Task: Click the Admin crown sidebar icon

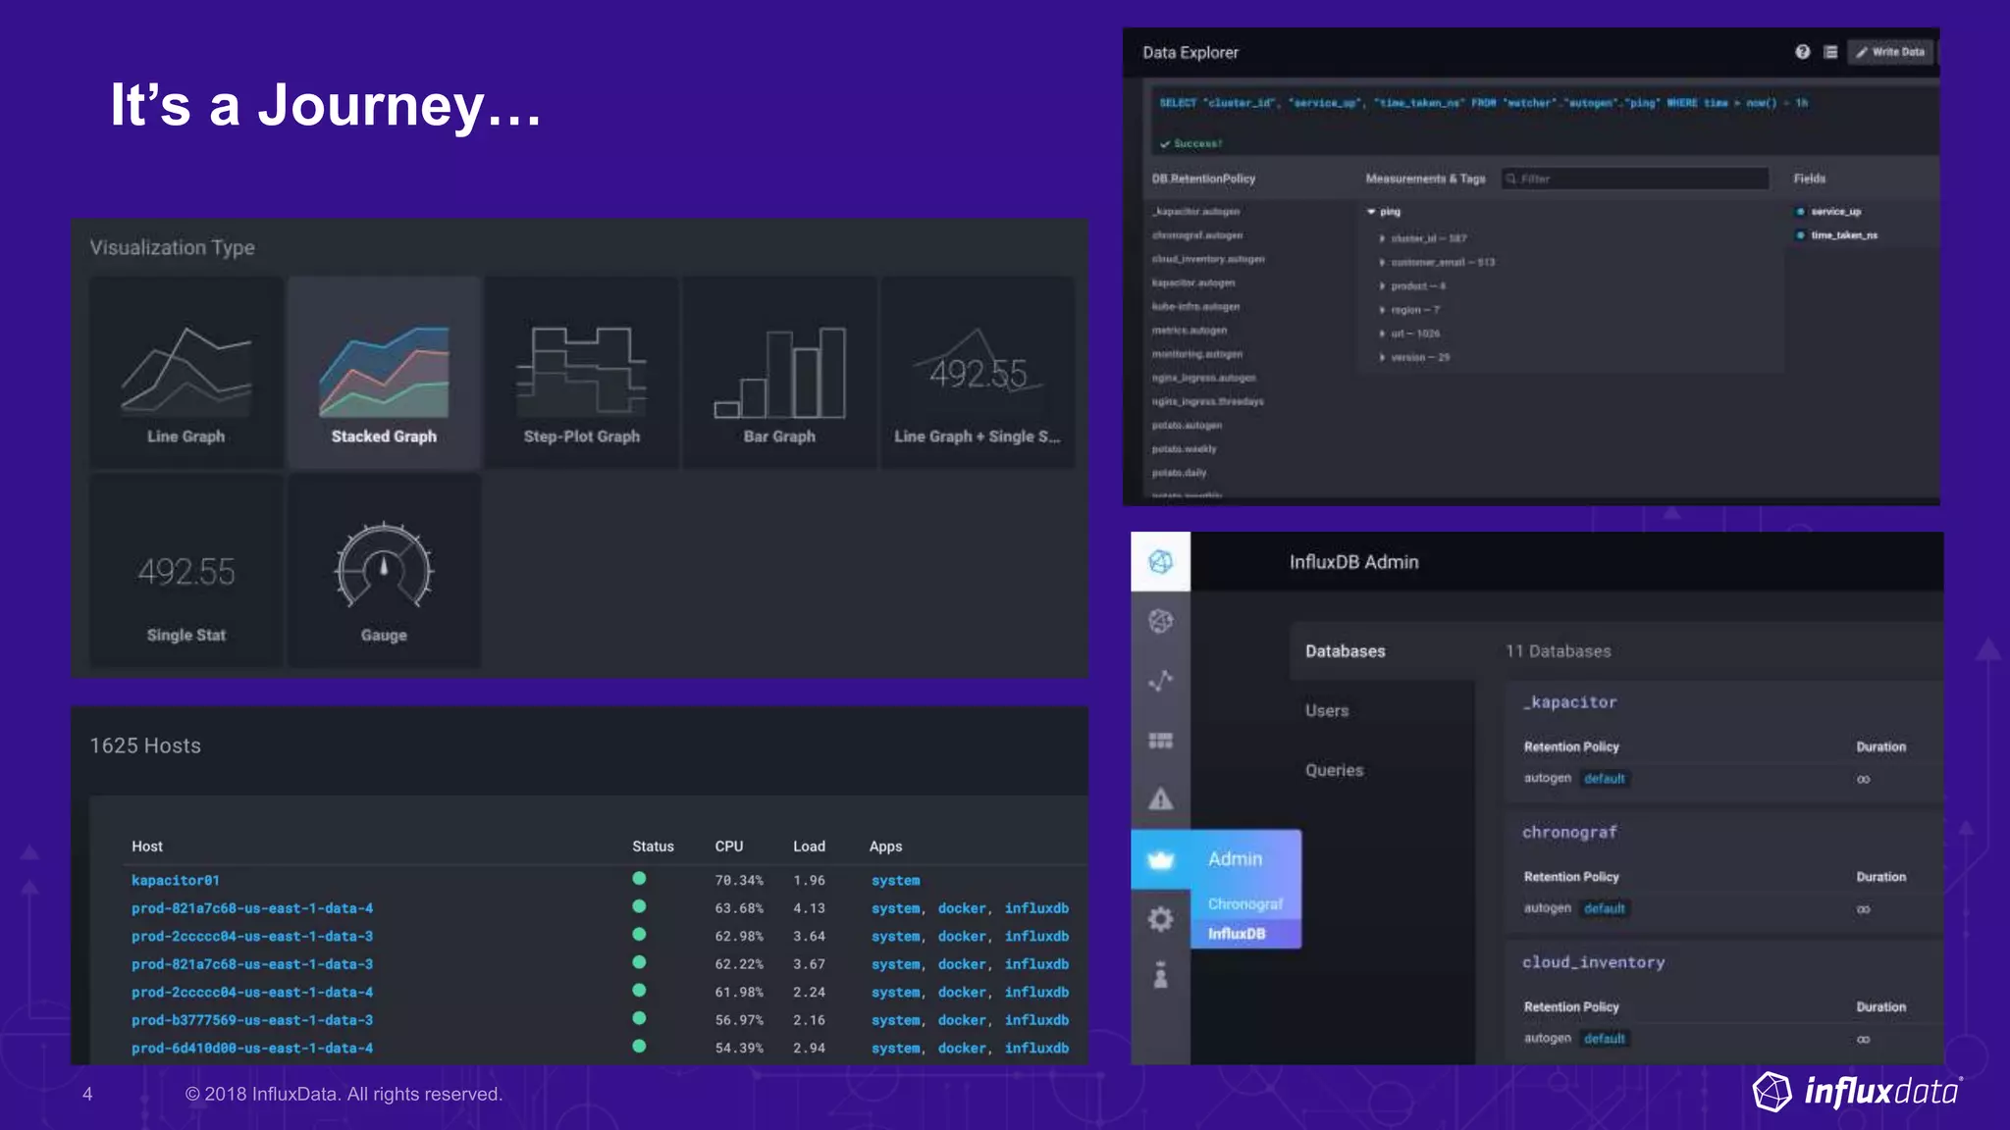Action: click(x=1160, y=859)
